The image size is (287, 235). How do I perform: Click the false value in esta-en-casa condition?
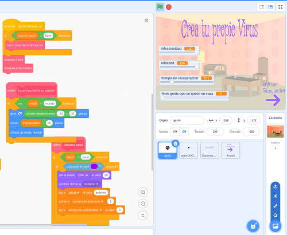click(48, 35)
